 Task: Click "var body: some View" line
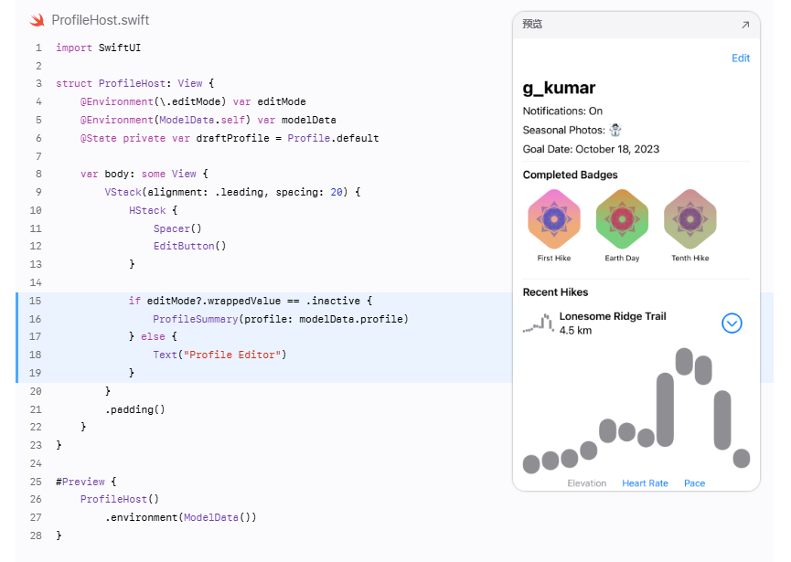pos(144,174)
